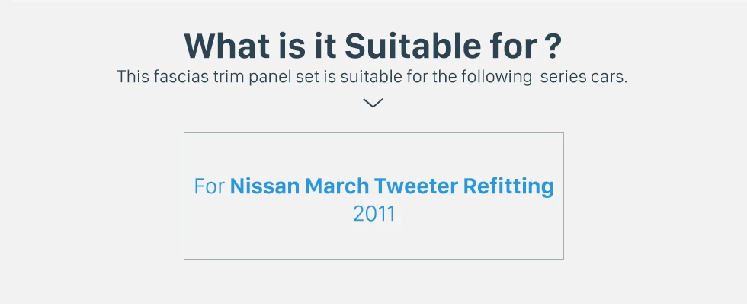Click the word "Nissan" in the box
This screenshot has width=747, height=306.
pyautogui.click(x=264, y=186)
